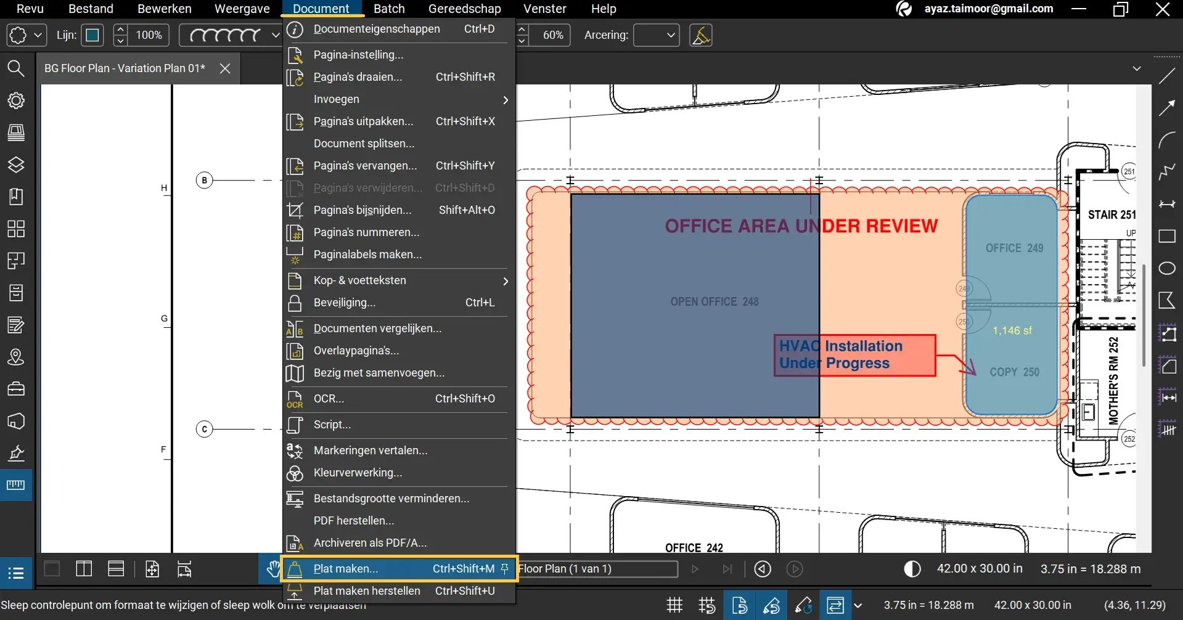The height and width of the screenshot is (620, 1183).
Task: Open the Thumbnails grid panel
Action: coord(16,229)
